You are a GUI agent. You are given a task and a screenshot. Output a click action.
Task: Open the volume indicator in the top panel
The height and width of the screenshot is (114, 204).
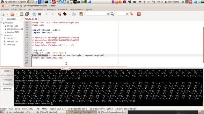[154, 2]
